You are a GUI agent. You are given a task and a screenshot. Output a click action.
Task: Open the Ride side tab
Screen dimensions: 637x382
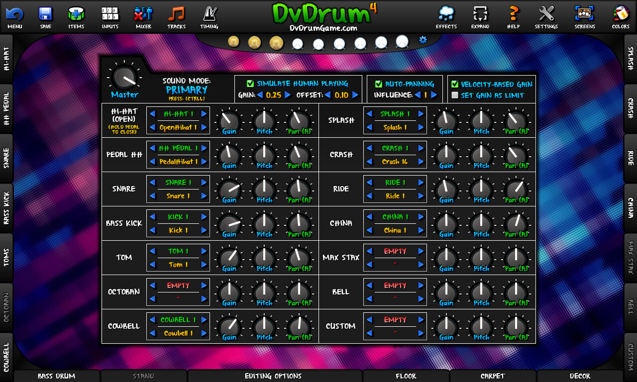(x=630, y=158)
